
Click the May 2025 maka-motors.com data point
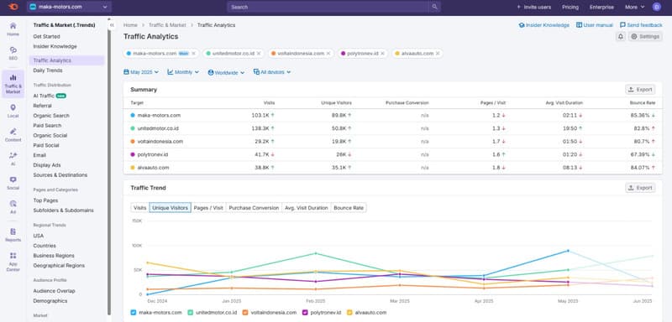click(568, 251)
